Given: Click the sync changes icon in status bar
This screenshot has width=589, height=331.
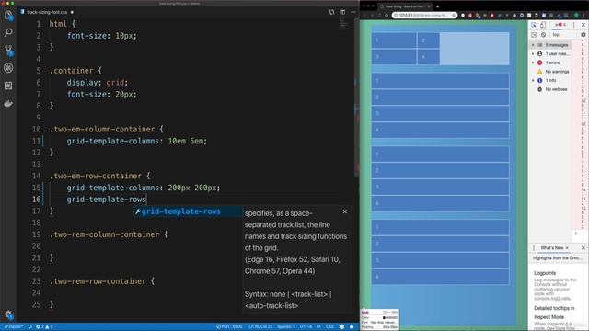Looking at the screenshot, I should click(x=30, y=327).
